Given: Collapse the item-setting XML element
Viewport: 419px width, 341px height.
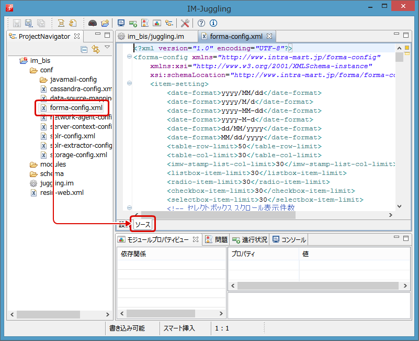Looking at the screenshot, I should 129,84.
